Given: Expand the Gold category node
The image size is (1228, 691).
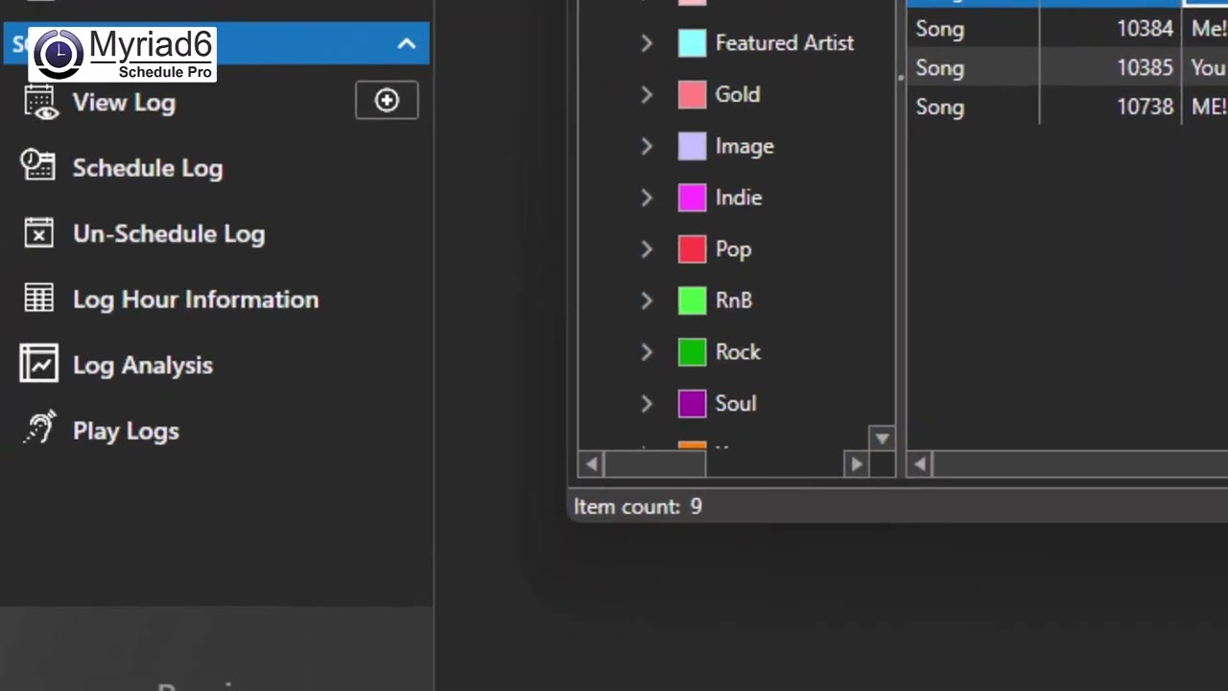Looking at the screenshot, I should pyautogui.click(x=647, y=94).
